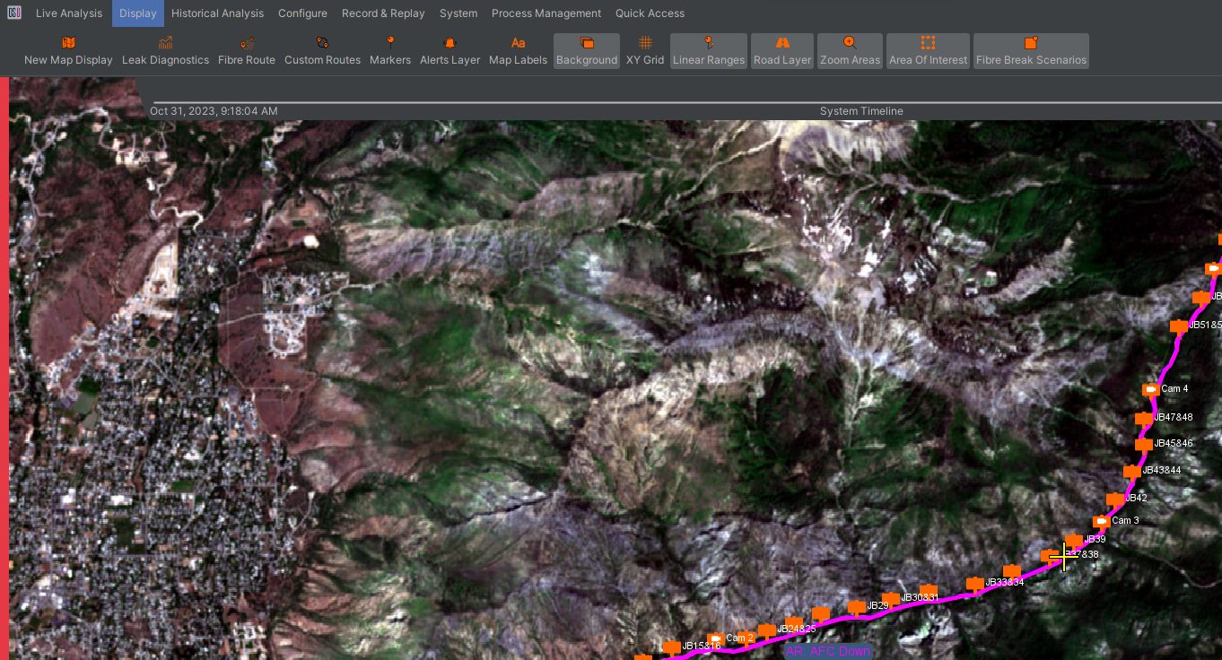Select the Custom Routes tool
The height and width of the screenshot is (660, 1222).
322,51
